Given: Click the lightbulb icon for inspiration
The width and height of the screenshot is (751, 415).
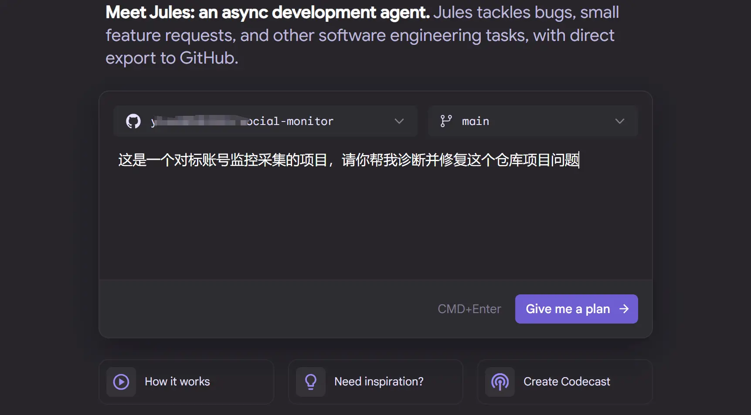Looking at the screenshot, I should pos(311,382).
